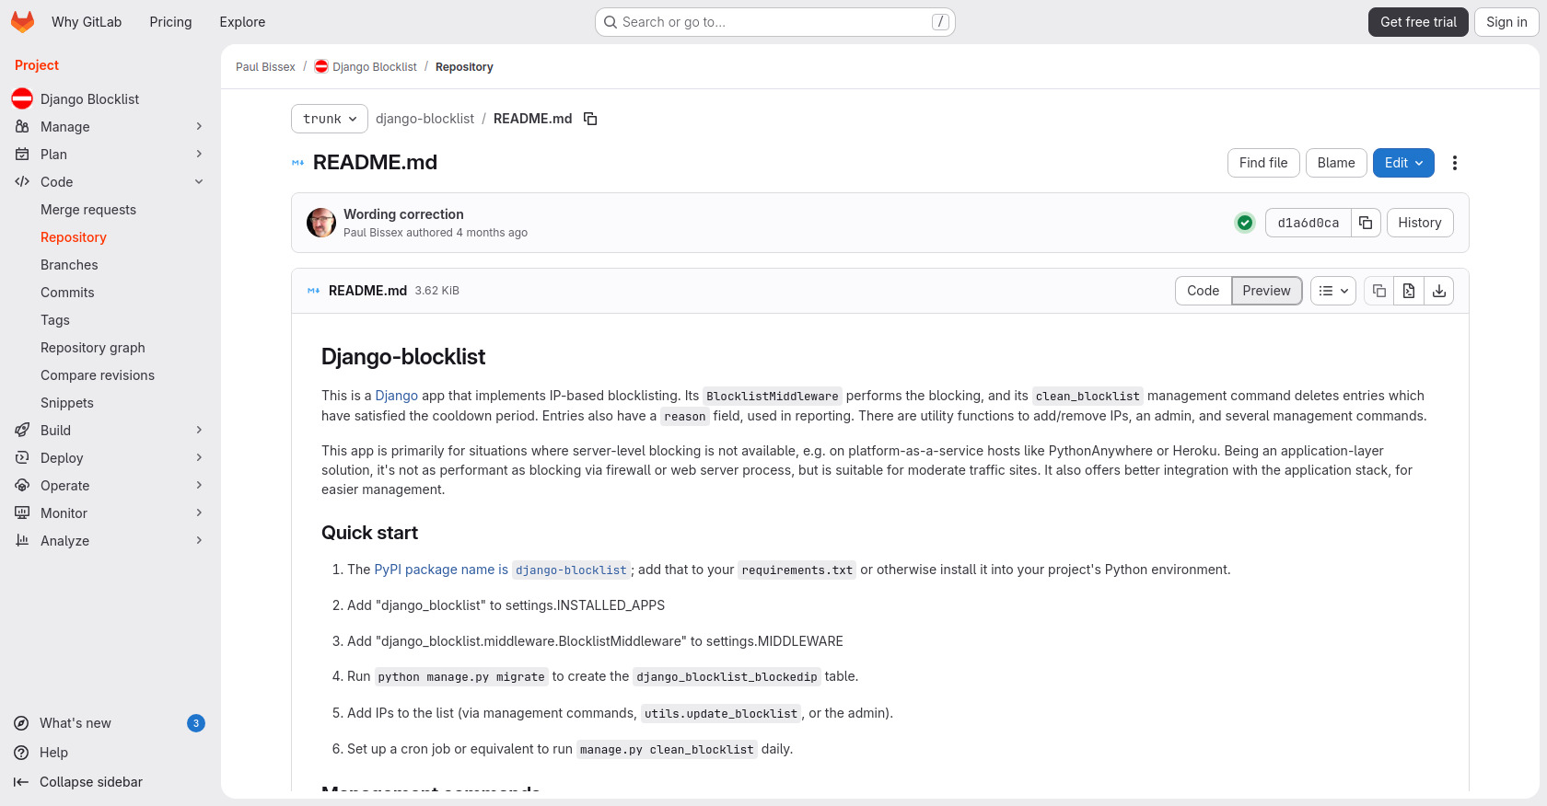Switch to Code view of file
Image resolution: width=1547 pixels, height=806 pixels.
tap(1203, 291)
